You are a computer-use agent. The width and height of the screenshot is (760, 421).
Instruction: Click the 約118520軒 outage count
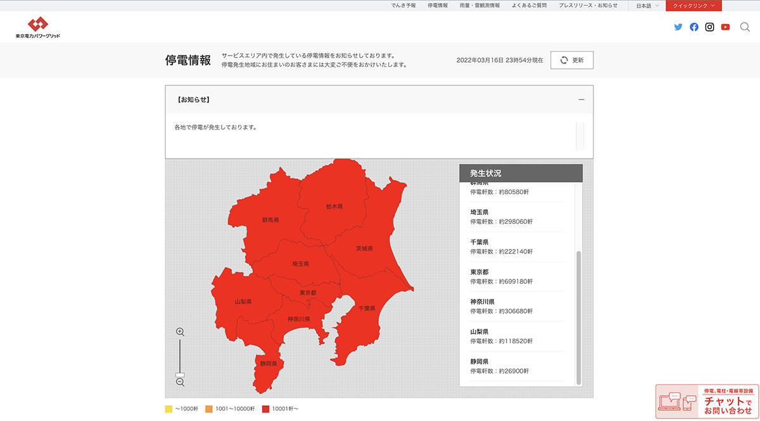tap(516, 341)
